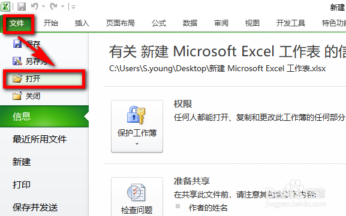Click the 准备共享 heading
This screenshot has width=346, height=216.
point(192,181)
